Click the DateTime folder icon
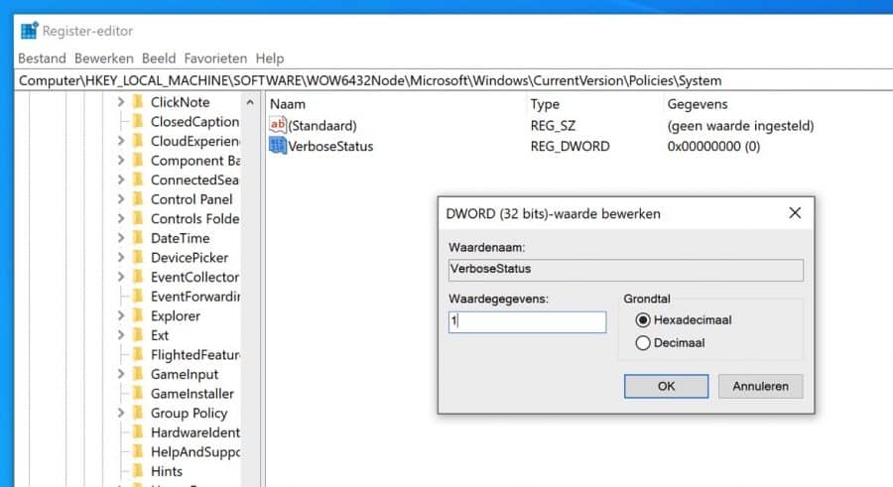 pos(138,237)
